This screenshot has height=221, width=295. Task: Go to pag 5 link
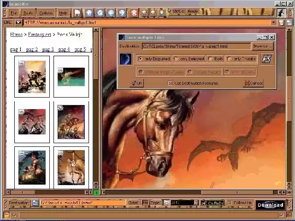80,49
